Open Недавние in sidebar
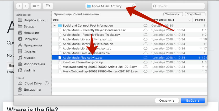Screen dimensions: 219x111 tap(28, 33)
